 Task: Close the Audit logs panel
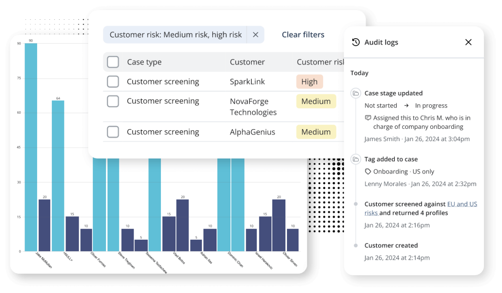click(468, 42)
